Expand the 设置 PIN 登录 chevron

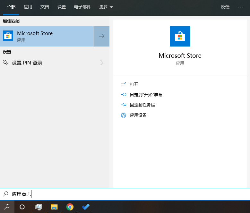[102, 63]
